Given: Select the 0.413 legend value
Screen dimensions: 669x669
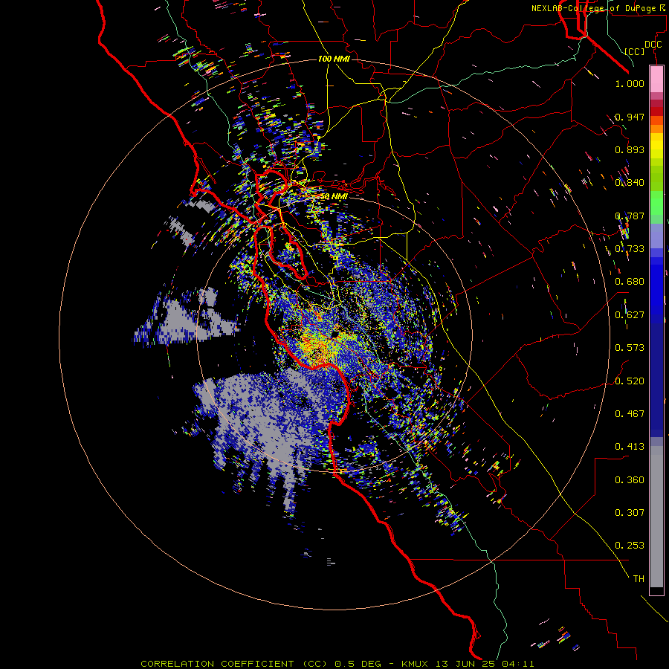Looking at the screenshot, I should (x=630, y=447).
